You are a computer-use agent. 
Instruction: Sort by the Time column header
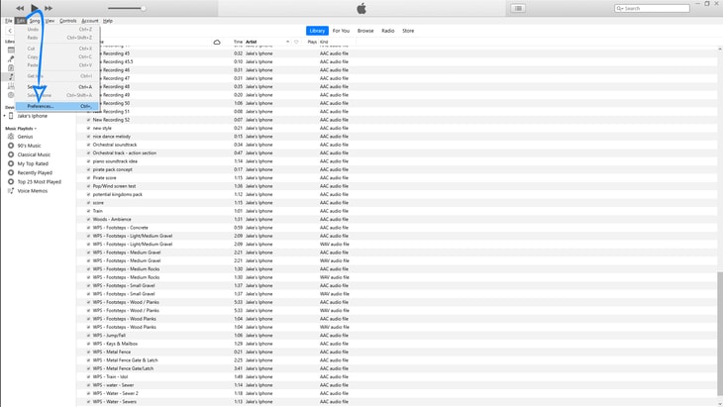point(238,42)
